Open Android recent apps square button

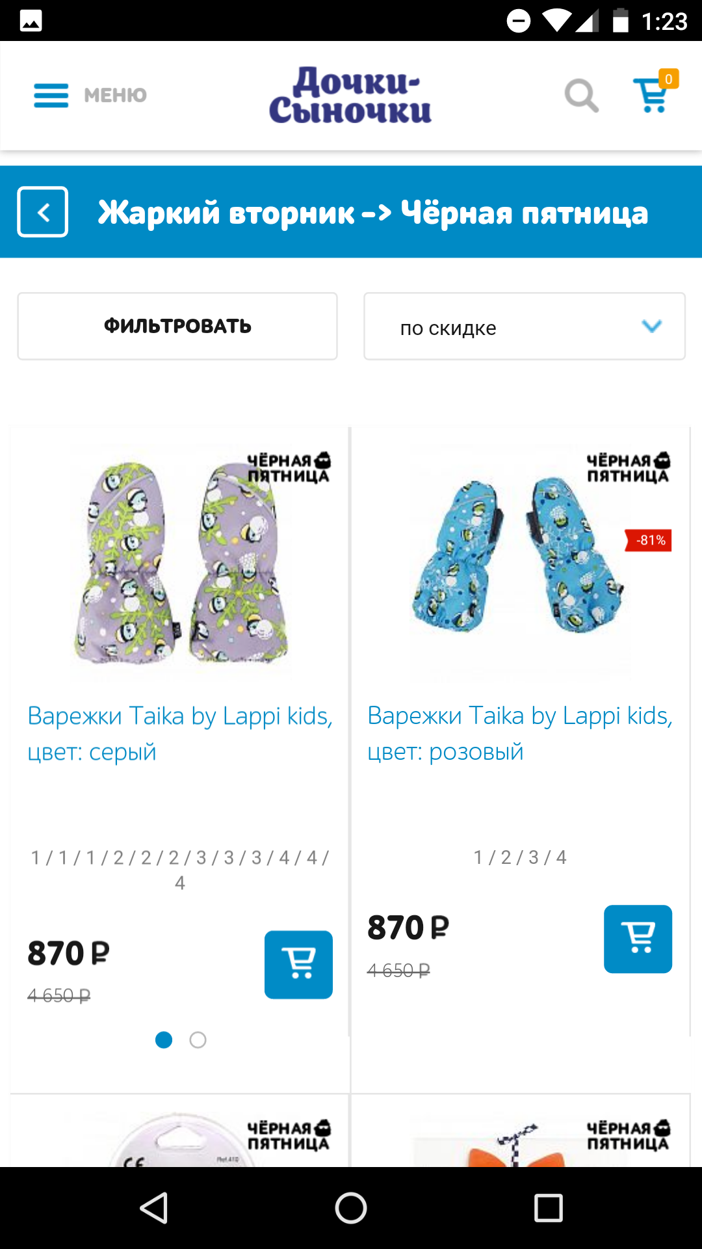pos(548,1208)
